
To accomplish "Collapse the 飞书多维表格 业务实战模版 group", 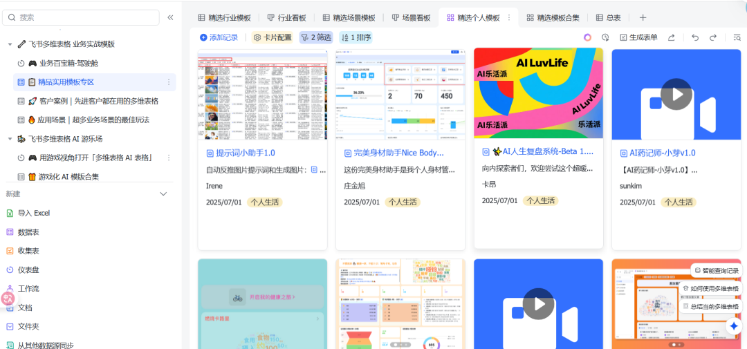I will tap(10, 44).
